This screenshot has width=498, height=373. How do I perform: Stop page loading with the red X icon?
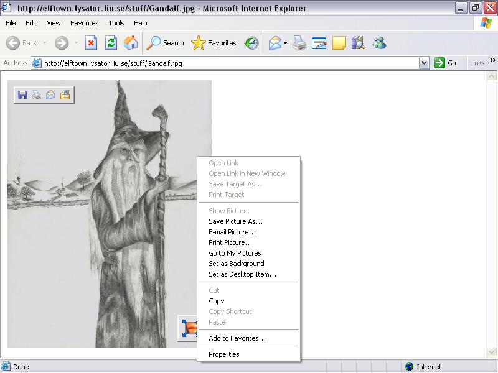91,43
